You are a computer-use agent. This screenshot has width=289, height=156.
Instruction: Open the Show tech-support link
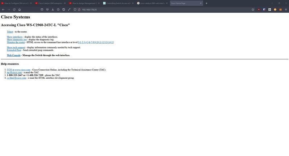16,47
